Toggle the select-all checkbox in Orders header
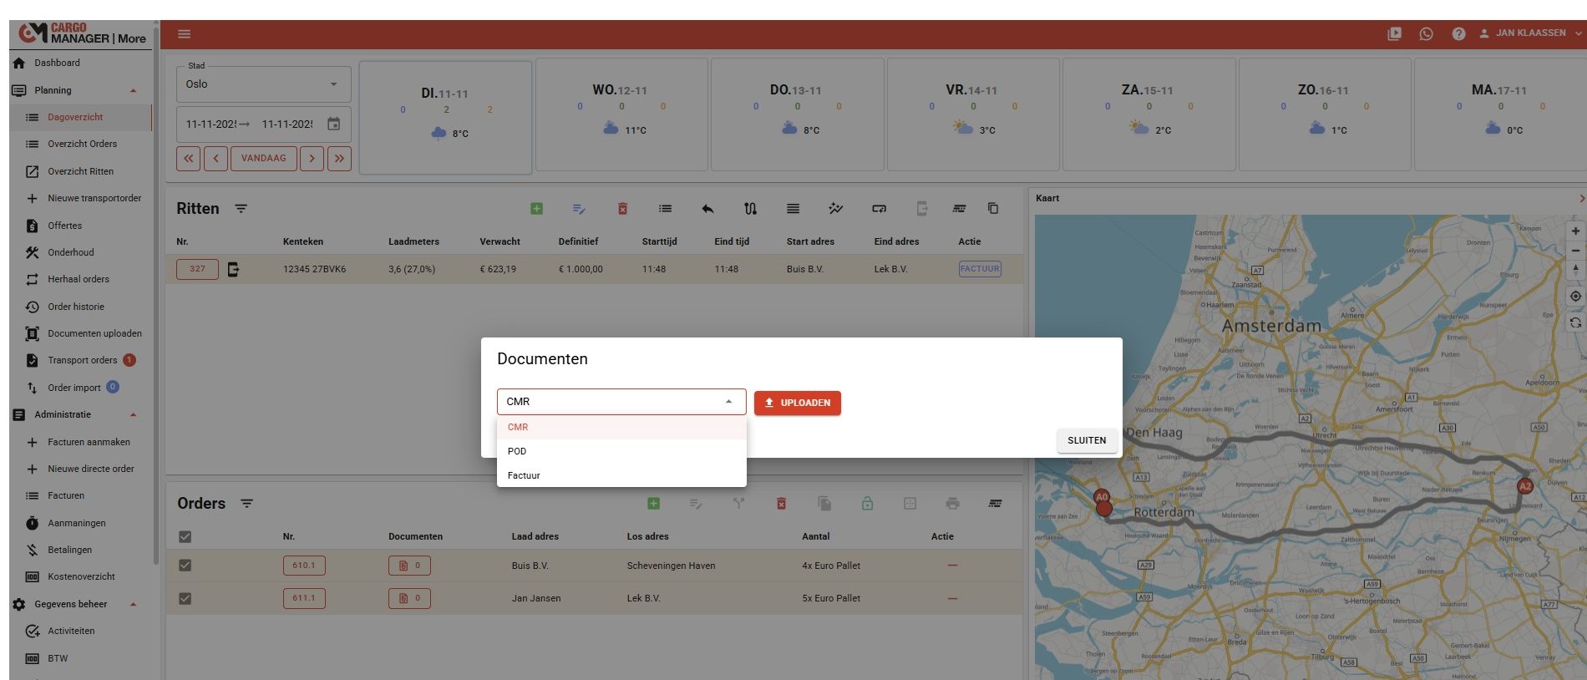The height and width of the screenshot is (680, 1587). (x=185, y=537)
